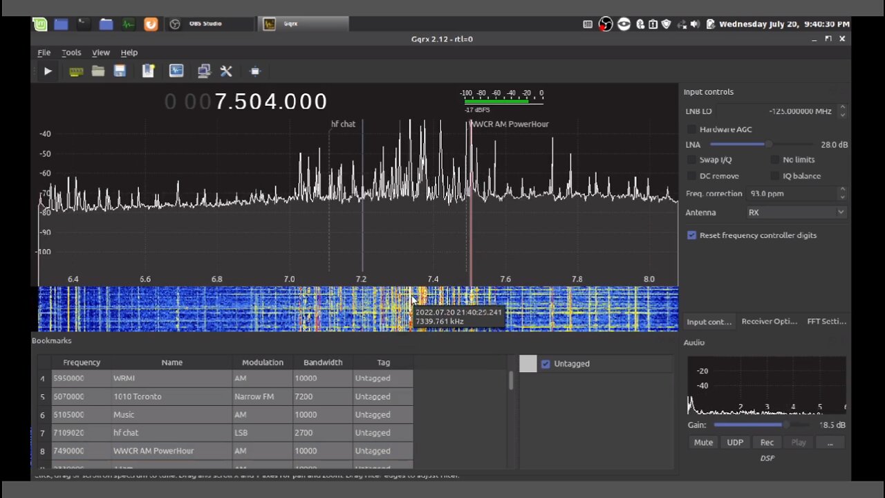Uncheck Reset frequency controller digits
Screen dimensions: 885x498
692,235
